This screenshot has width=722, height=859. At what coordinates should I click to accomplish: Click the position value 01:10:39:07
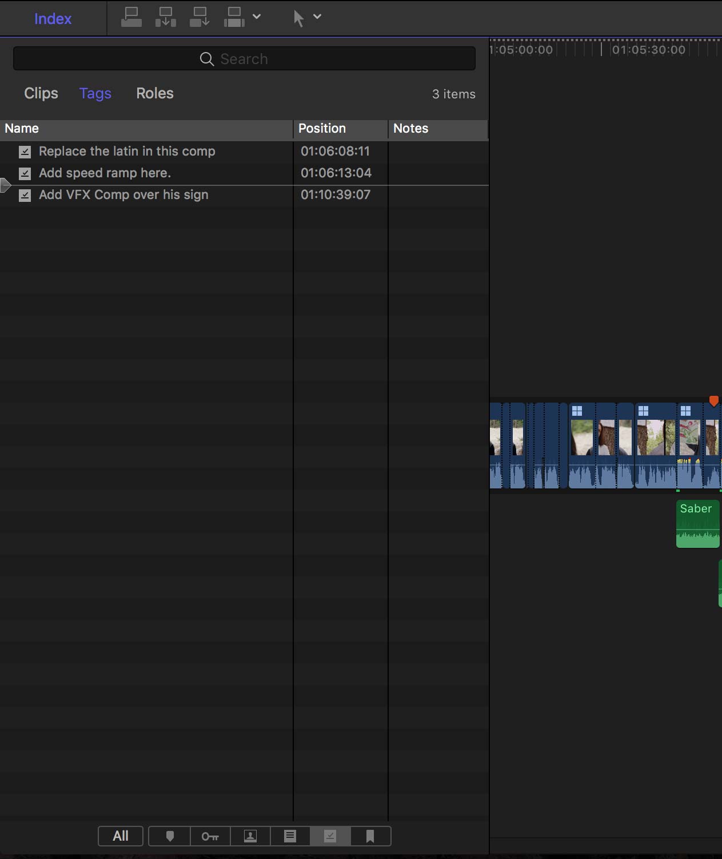pos(336,194)
